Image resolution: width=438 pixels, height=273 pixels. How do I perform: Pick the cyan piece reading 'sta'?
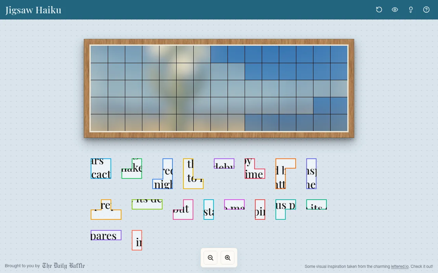[209, 210]
